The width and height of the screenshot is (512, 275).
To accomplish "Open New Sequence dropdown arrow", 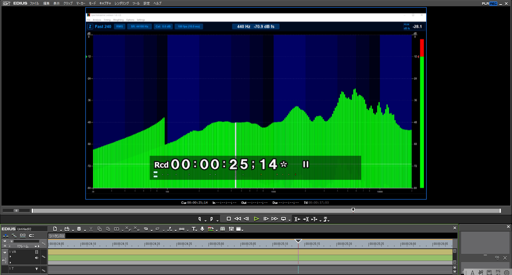I will (x=61, y=230).
